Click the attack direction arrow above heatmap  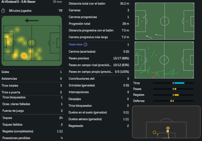(32, 21)
